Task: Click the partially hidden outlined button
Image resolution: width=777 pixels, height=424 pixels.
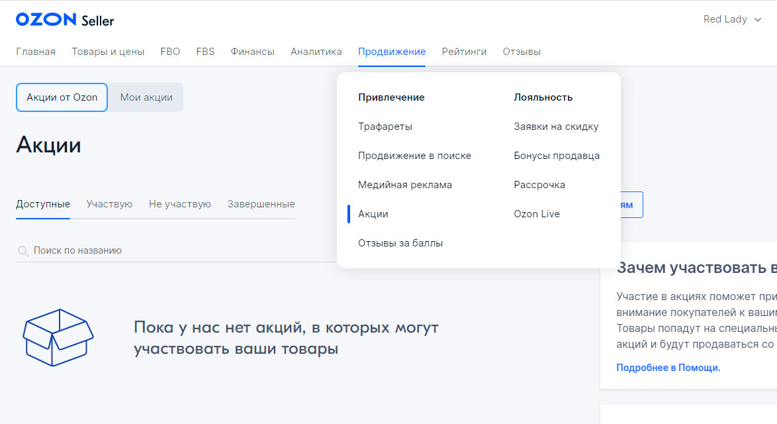Action: coord(632,205)
